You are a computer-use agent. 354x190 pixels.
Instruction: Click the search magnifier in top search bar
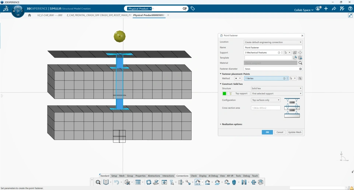[184, 8]
